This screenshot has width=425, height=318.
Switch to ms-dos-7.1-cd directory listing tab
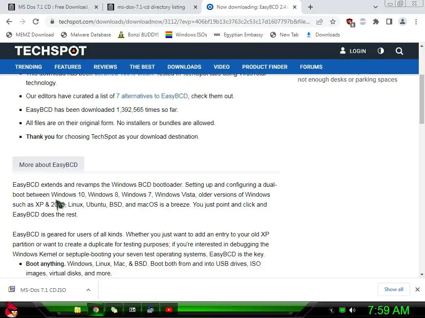pyautogui.click(x=151, y=7)
